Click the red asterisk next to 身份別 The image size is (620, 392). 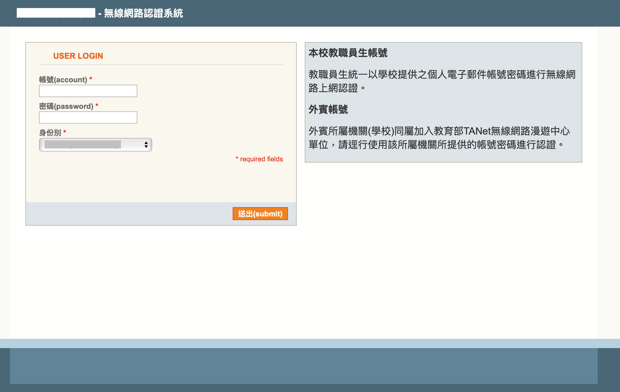(64, 132)
